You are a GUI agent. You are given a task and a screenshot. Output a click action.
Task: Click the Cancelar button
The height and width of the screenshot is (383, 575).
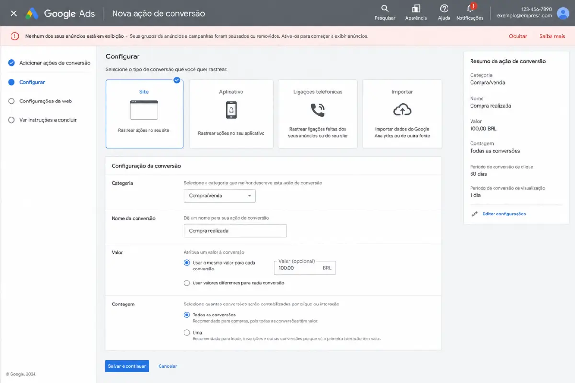(x=168, y=366)
